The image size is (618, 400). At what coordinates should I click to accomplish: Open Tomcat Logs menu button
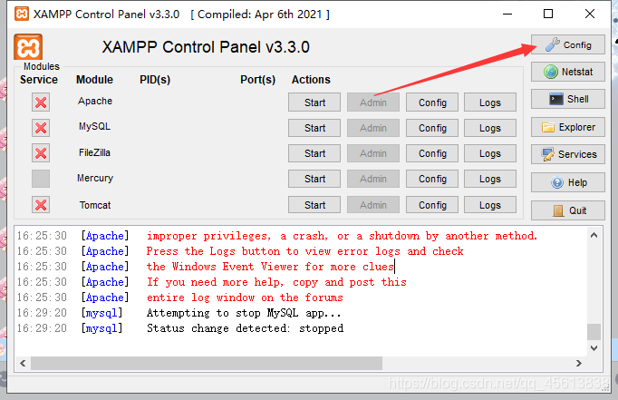coord(490,205)
